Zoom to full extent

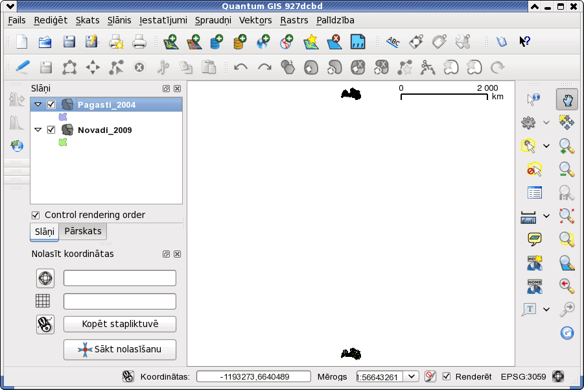tap(566, 216)
